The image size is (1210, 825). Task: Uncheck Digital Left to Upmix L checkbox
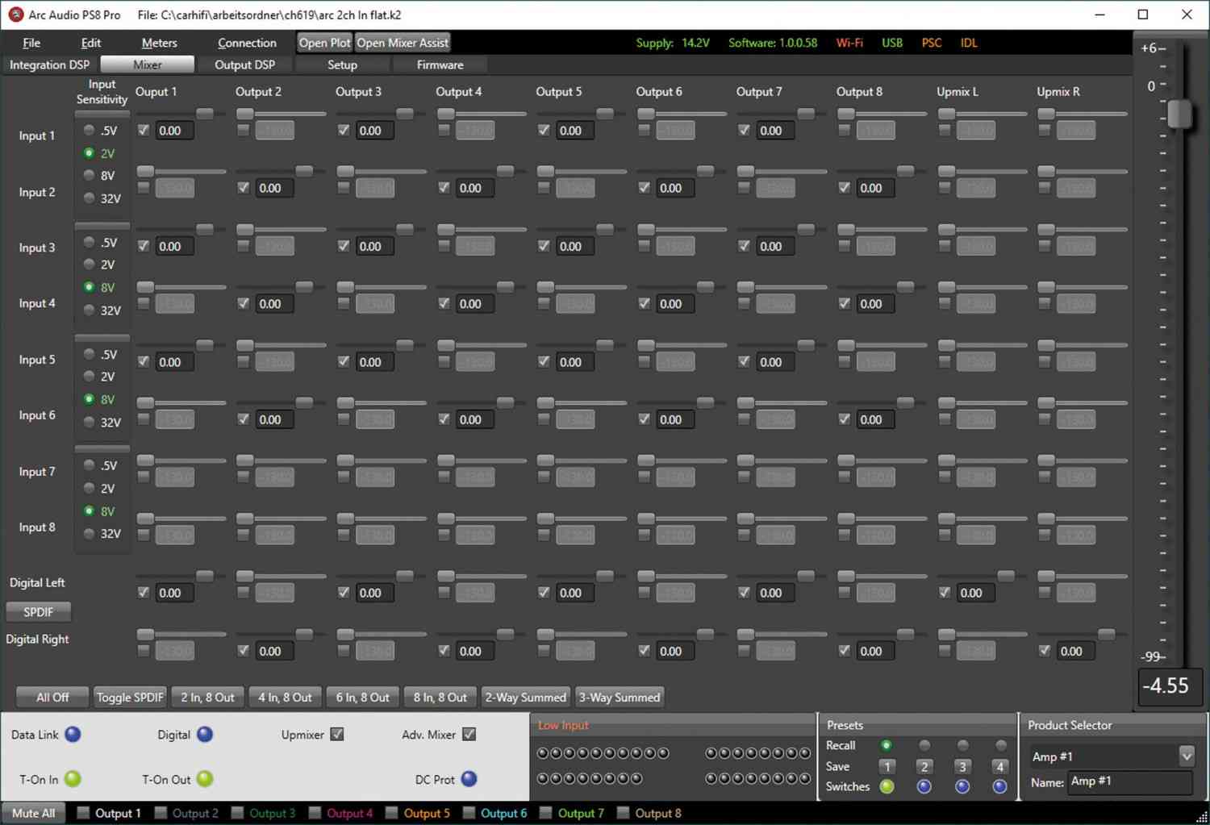pyautogui.click(x=945, y=592)
